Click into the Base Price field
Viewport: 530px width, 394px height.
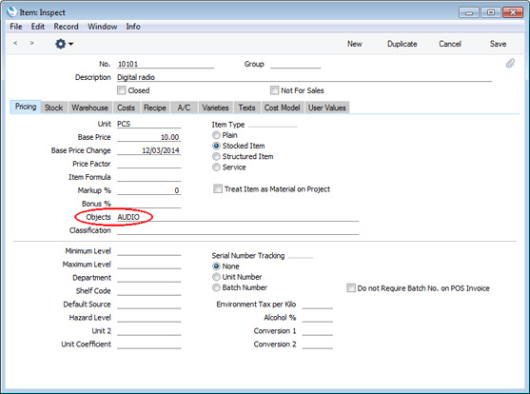coord(148,137)
